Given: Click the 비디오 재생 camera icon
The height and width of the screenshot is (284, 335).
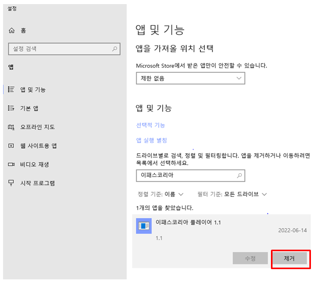Looking at the screenshot, I should pos(11,165).
